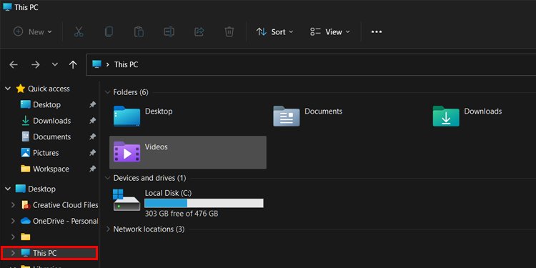Open the New dropdown button
The height and width of the screenshot is (268, 536).
[x=32, y=31]
